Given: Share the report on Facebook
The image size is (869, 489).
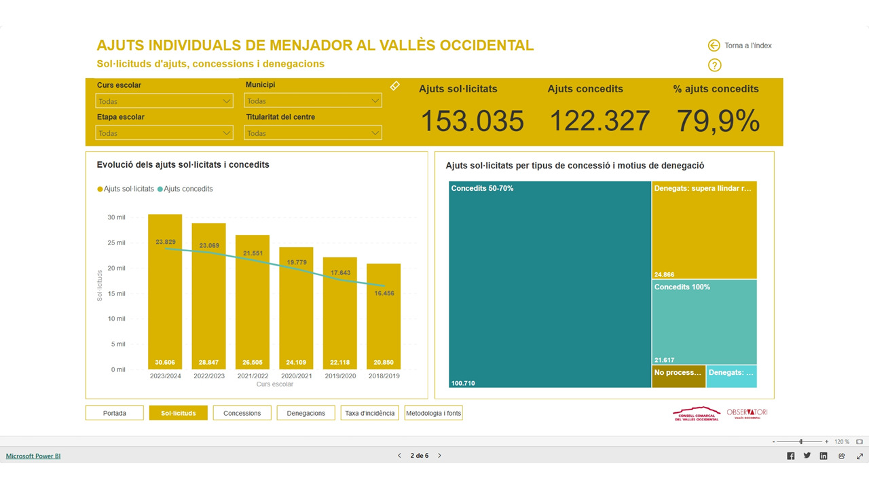Looking at the screenshot, I should [790, 456].
